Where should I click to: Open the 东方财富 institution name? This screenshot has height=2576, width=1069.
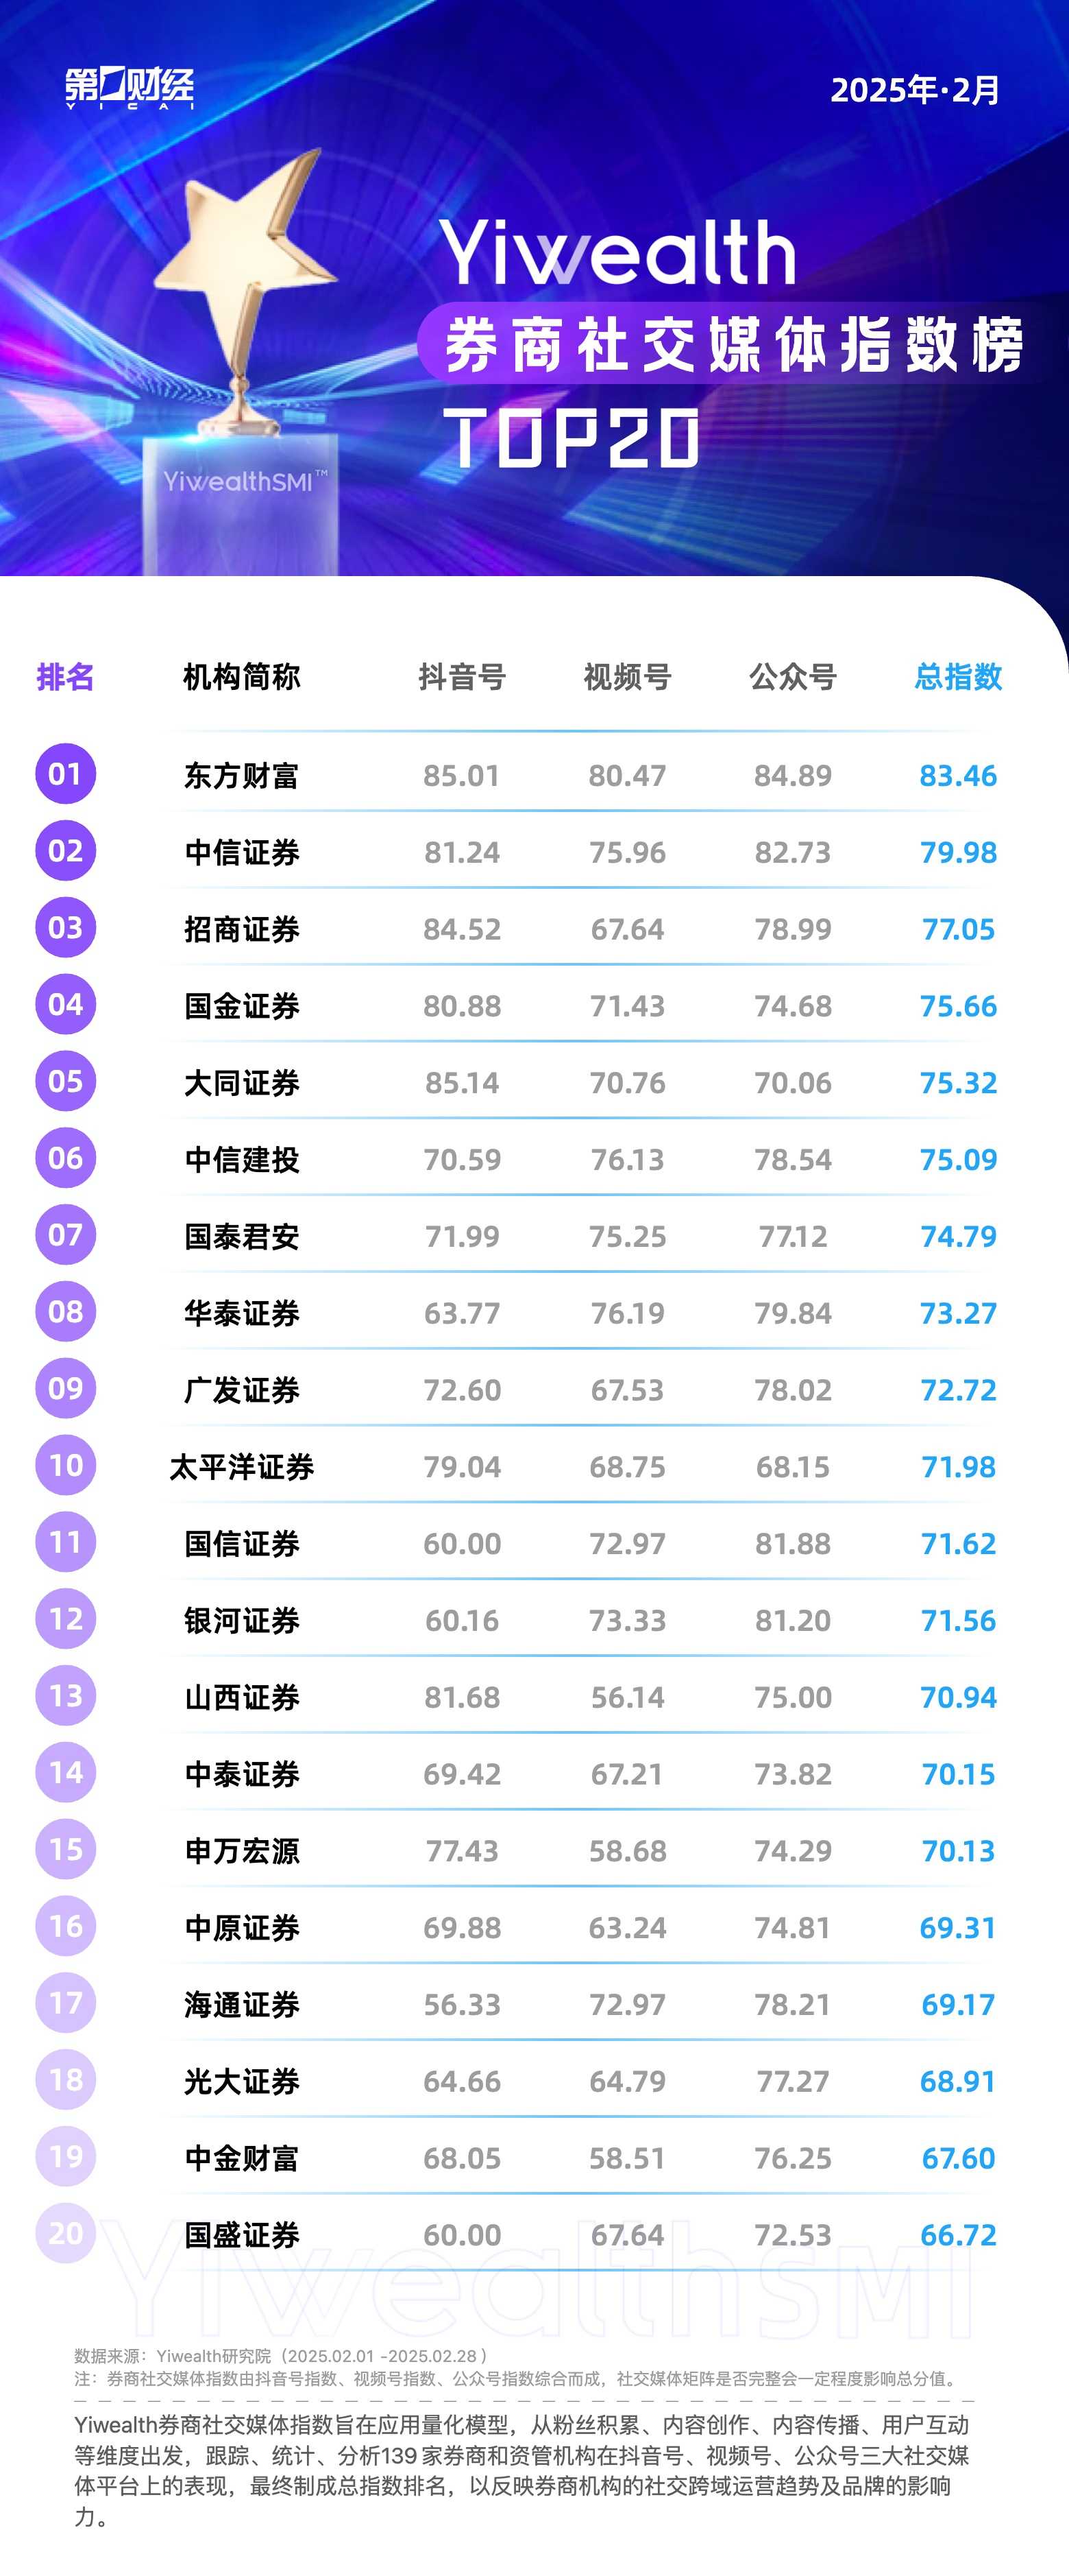pos(242,775)
